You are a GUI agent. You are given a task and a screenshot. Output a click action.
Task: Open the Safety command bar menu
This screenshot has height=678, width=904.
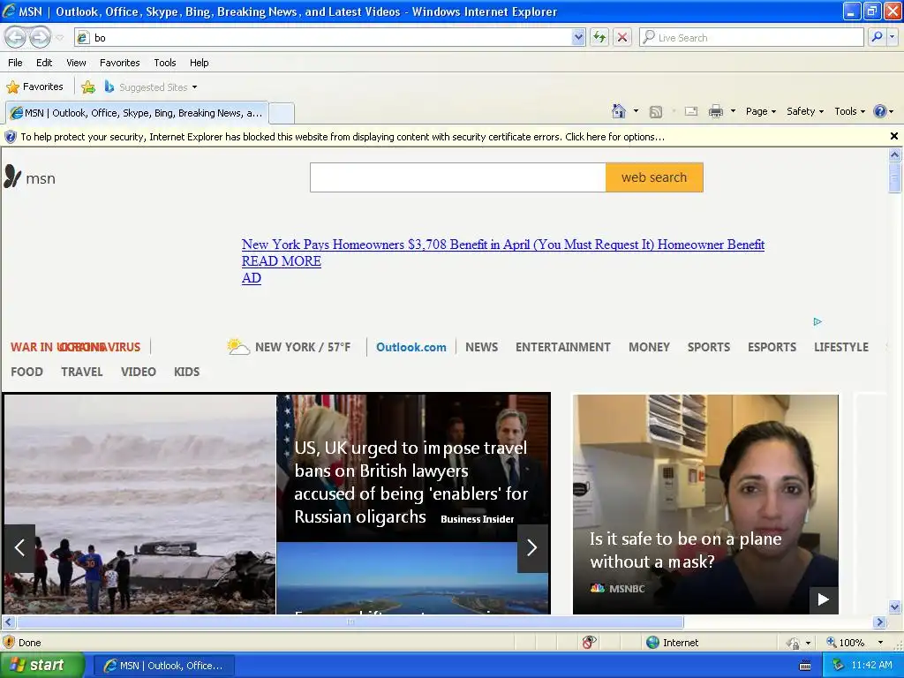[805, 111]
